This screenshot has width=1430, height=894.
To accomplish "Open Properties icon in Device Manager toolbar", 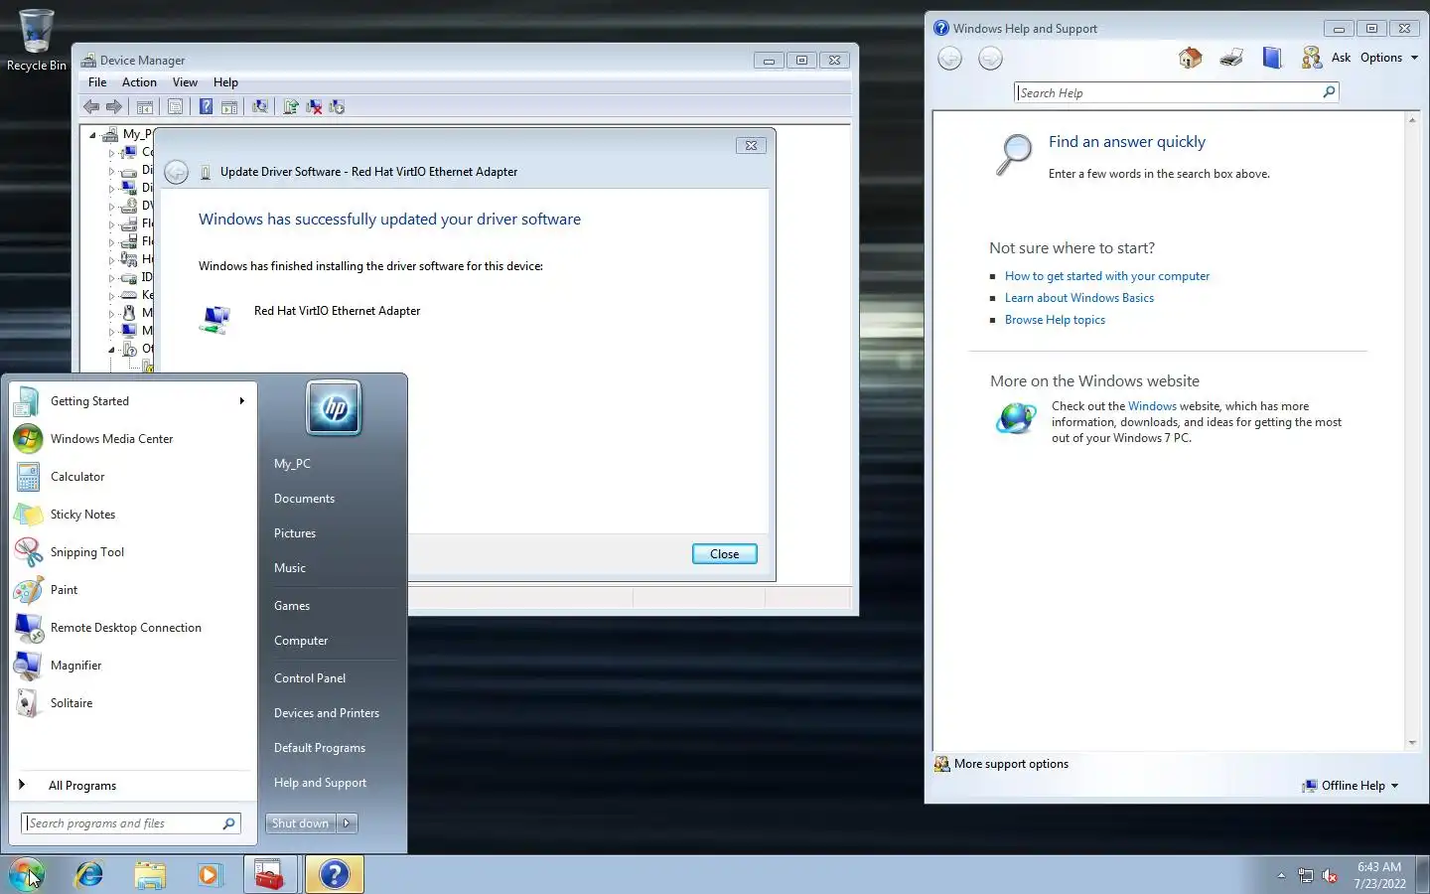I will click(175, 107).
